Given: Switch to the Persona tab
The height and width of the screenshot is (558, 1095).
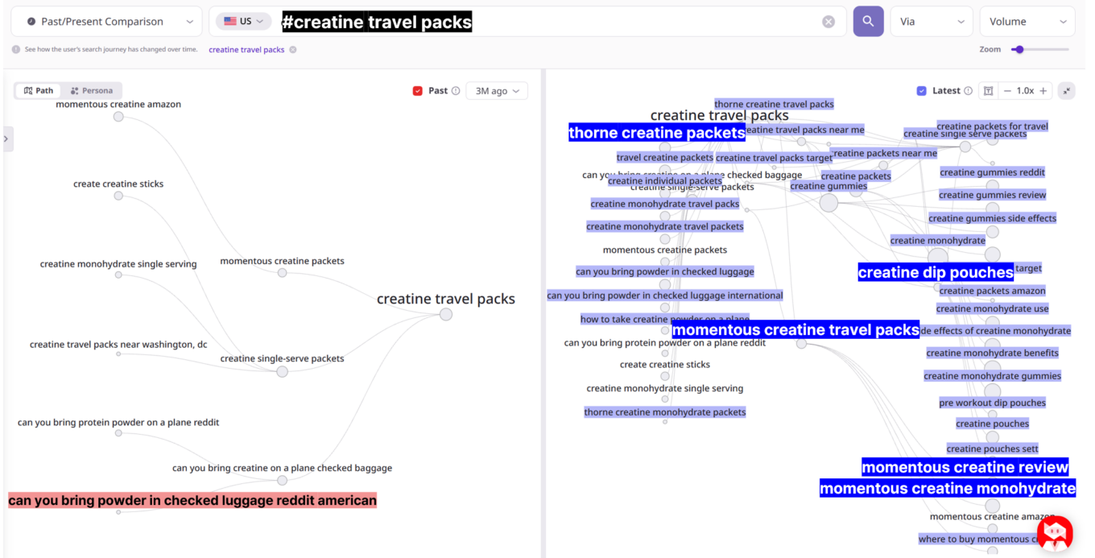Looking at the screenshot, I should [x=92, y=91].
